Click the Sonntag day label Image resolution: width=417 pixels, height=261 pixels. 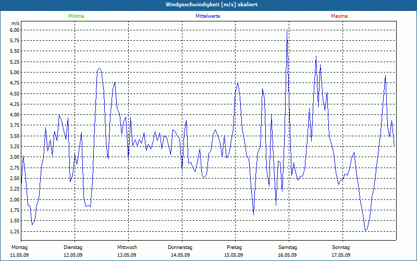341,247
